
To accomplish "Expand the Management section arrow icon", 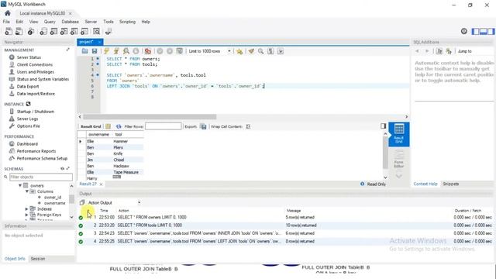I will point(67,50).
